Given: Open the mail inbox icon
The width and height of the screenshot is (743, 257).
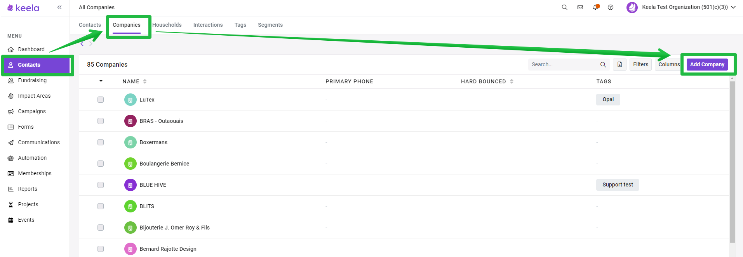Looking at the screenshot, I should 580,7.
